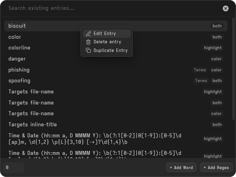Image resolution: width=236 pixels, height=177 pixels.
Task: Select Targets file-name entry tagged highlight
Action: pos(116,92)
